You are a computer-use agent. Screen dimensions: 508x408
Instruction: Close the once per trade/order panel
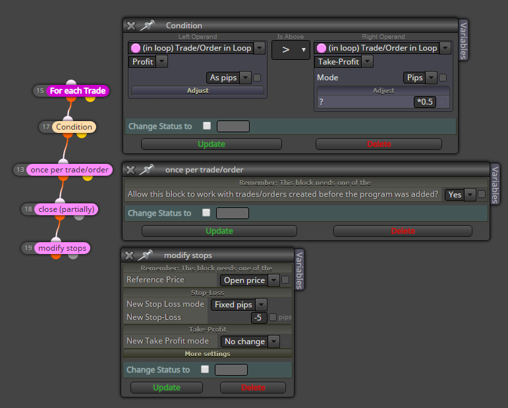coord(130,170)
